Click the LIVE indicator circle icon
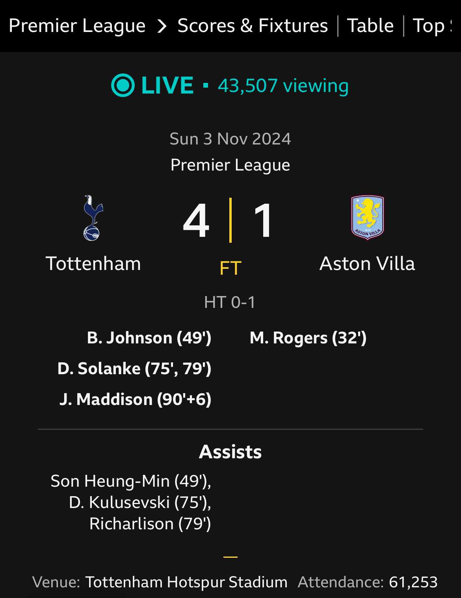Viewport: 461px width, 598px height. pyautogui.click(x=123, y=85)
